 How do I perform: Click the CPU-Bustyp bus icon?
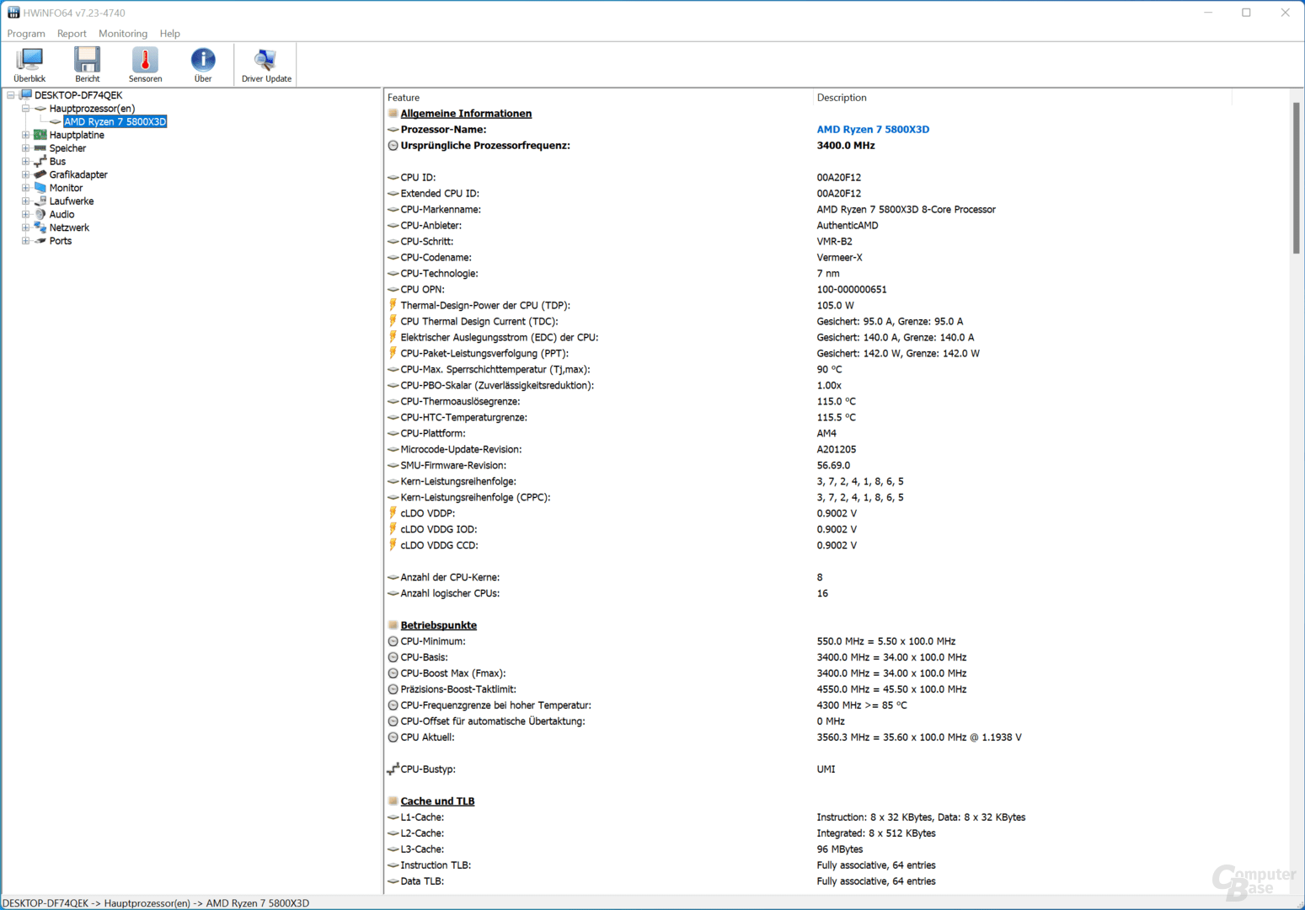(x=393, y=769)
